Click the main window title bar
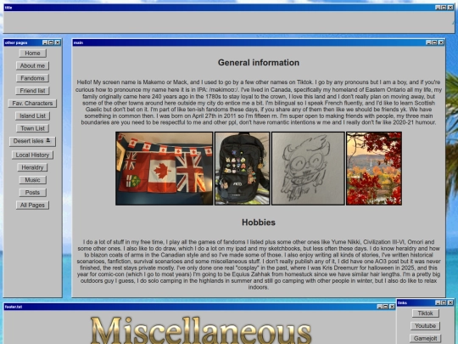Viewport: 458px width, 344px height. 259,42
